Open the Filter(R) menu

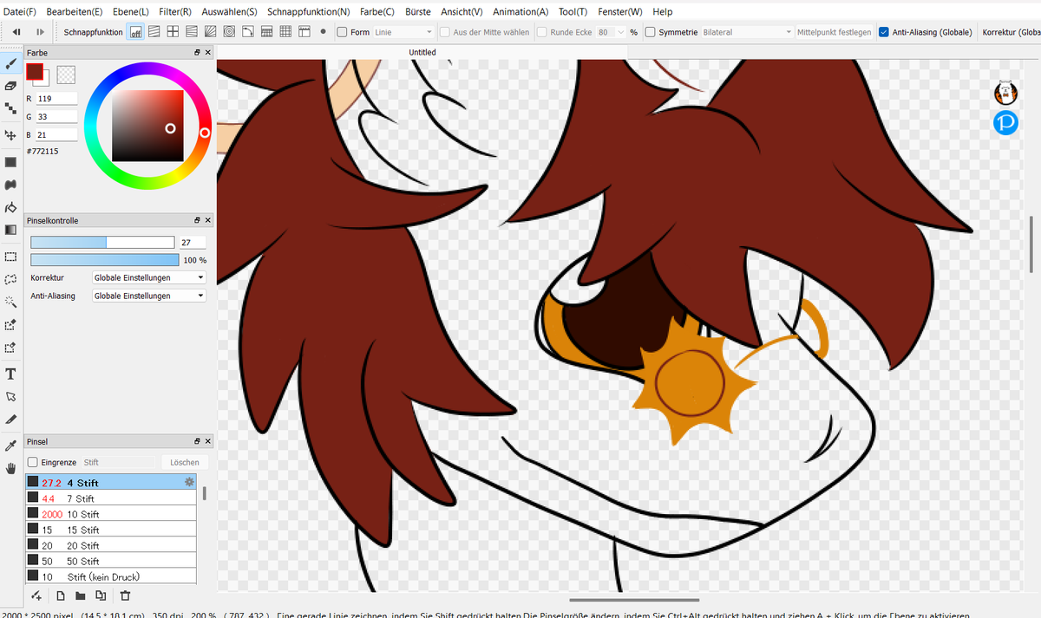[x=175, y=12]
